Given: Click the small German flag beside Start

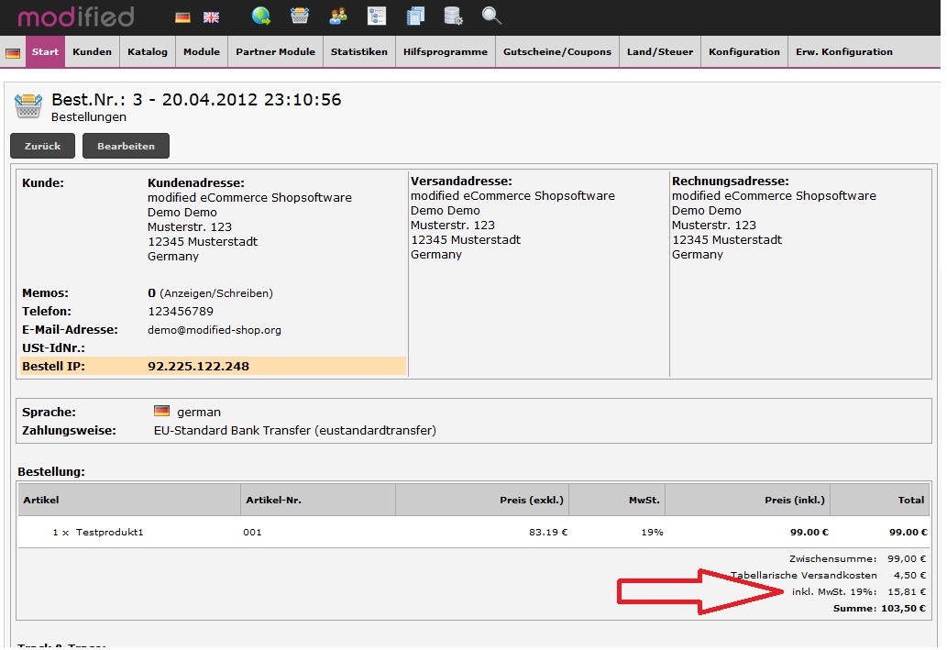Looking at the screenshot, I should (13, 53).
